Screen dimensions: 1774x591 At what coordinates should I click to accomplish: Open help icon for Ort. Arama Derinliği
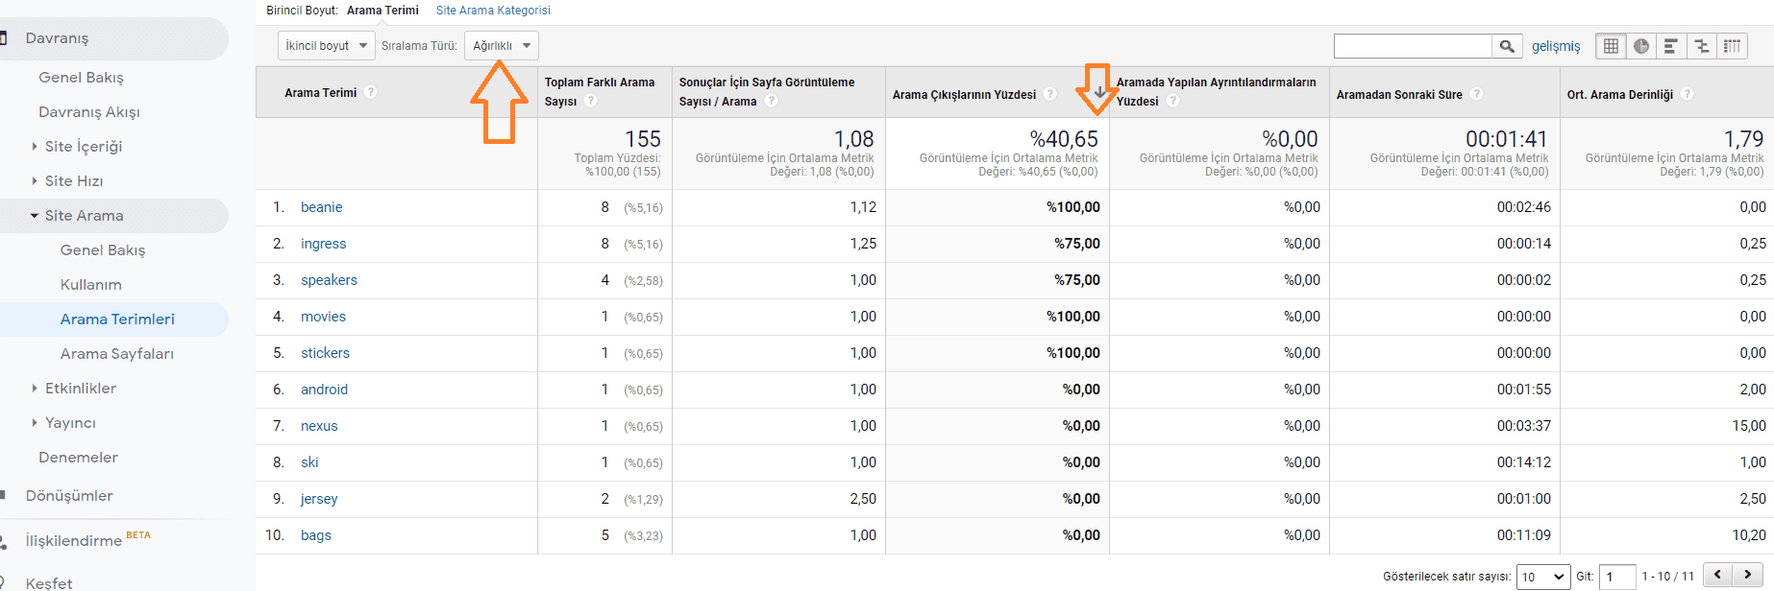(x=1688, y=94)
